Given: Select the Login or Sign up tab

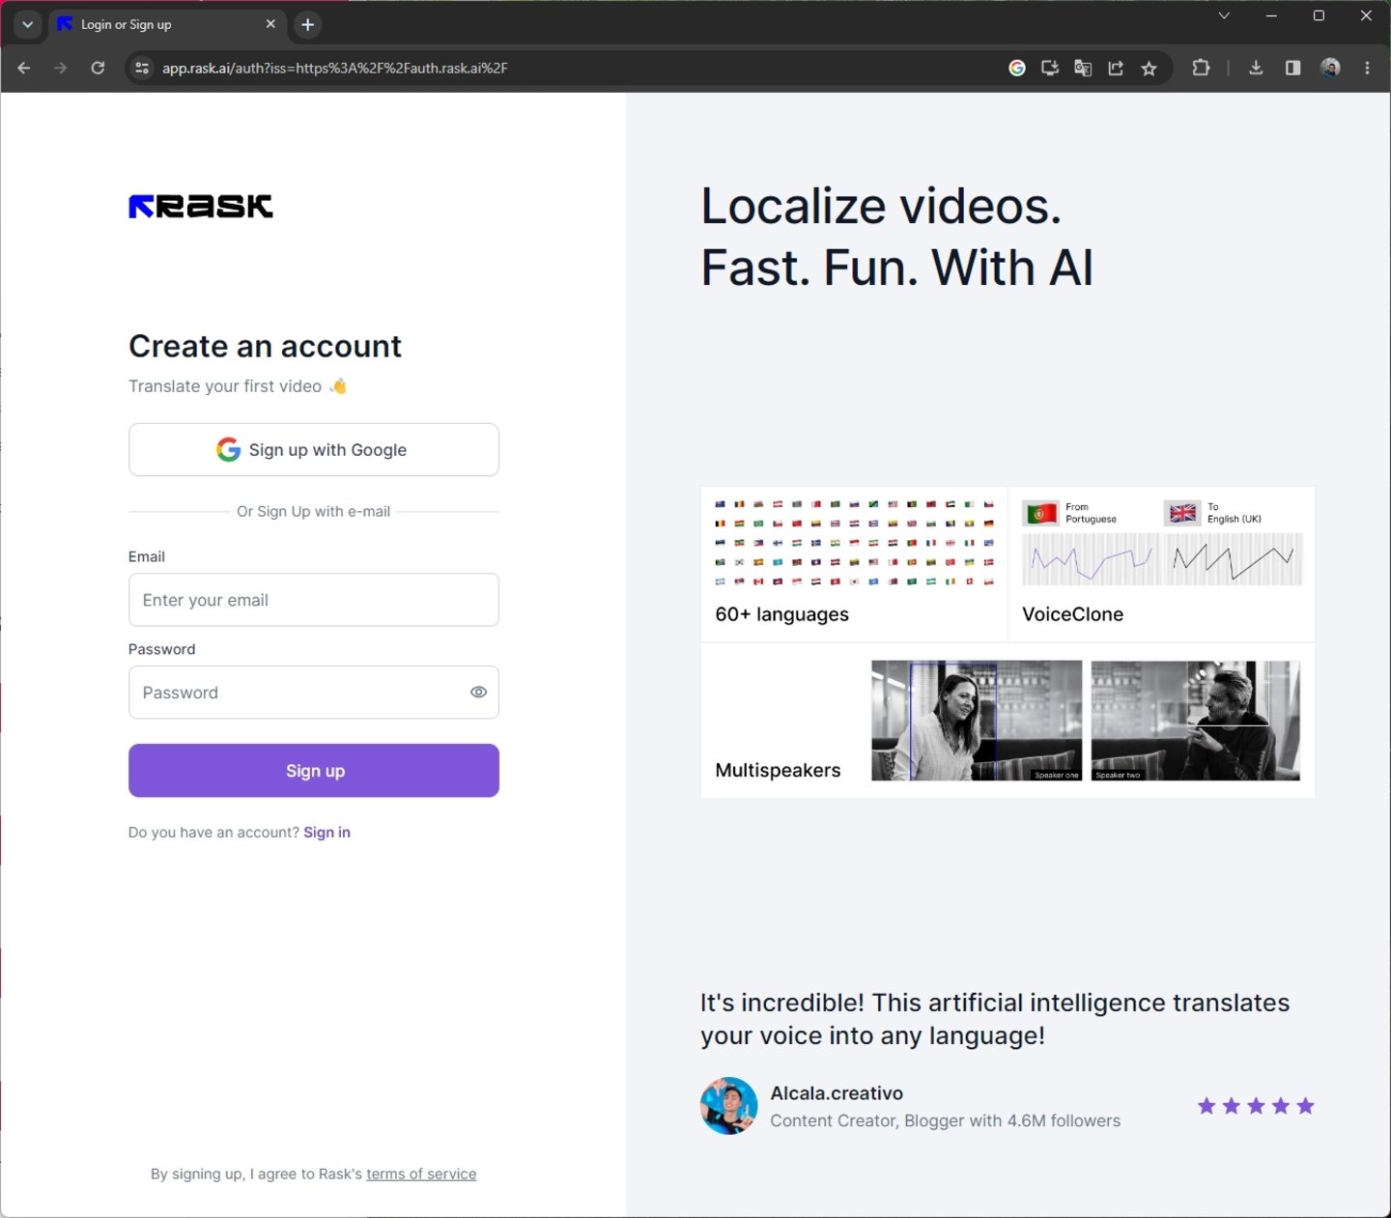Looking at the screenshot, I should pyautogui.click(x=166, y=24).
